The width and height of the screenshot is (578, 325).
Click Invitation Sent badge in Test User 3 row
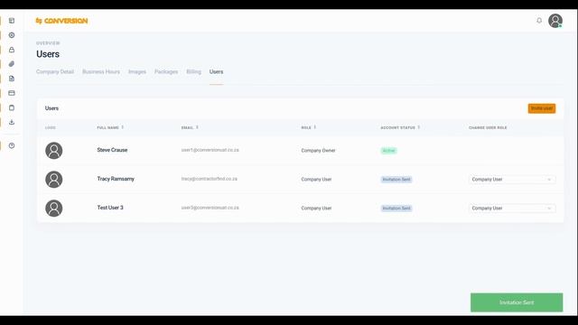pyautogui.click(x=396, y=209)
